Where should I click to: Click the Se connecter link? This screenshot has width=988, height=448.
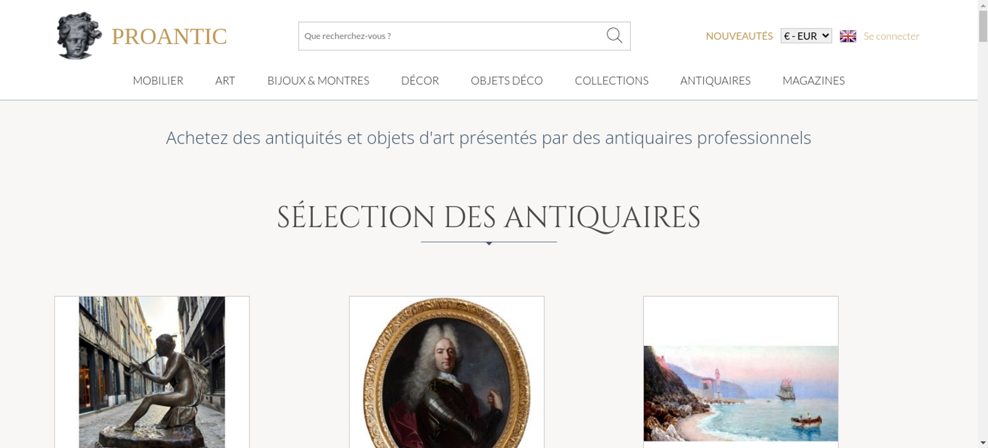point(891,36)
